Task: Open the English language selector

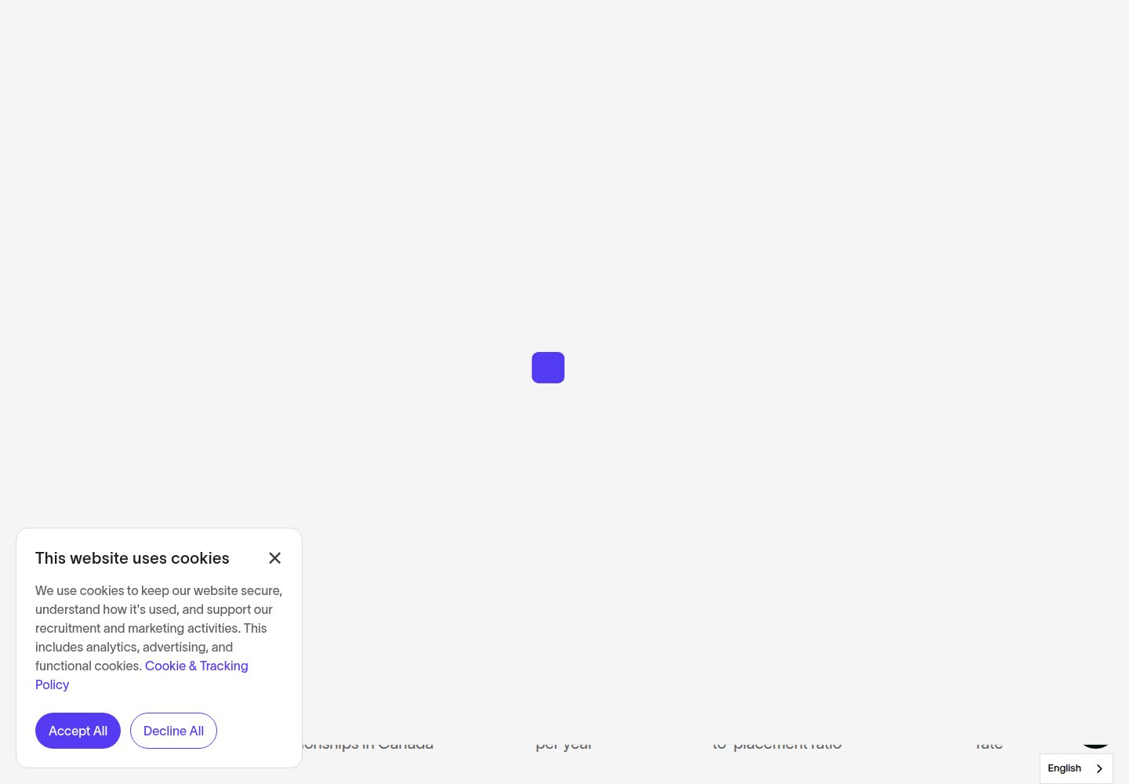Action: 1076,768
